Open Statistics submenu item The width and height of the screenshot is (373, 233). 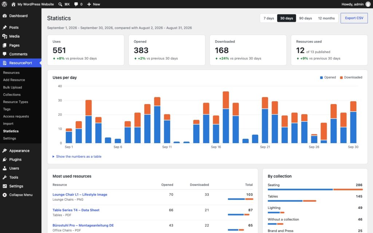(x=11, y=131)
